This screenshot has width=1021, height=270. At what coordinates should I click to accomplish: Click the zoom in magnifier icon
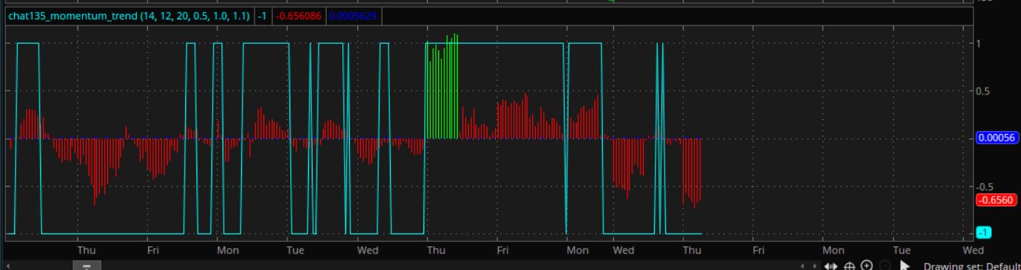click(x=867, y=266)
